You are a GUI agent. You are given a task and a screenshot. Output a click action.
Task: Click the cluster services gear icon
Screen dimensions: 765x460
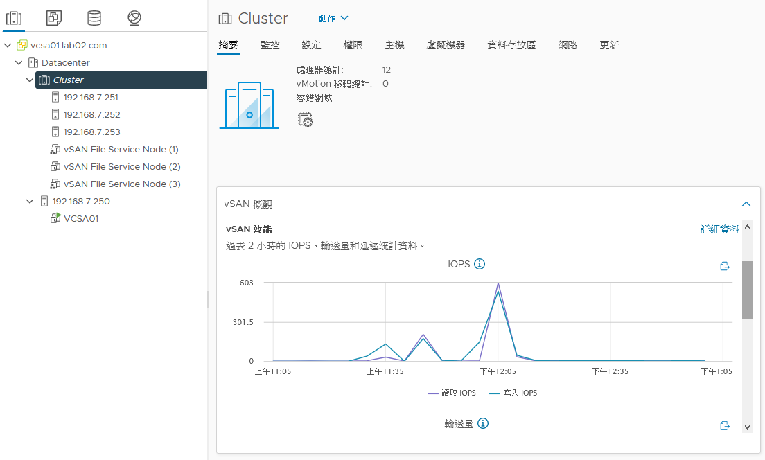point(306,120)
